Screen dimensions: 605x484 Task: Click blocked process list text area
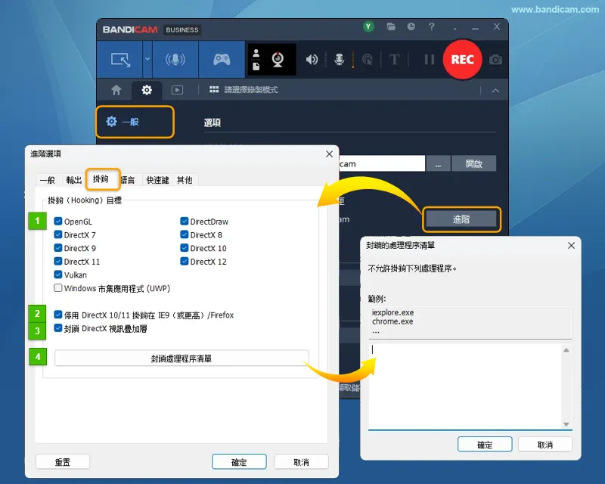pyautogui.click(x=464, y=386)
